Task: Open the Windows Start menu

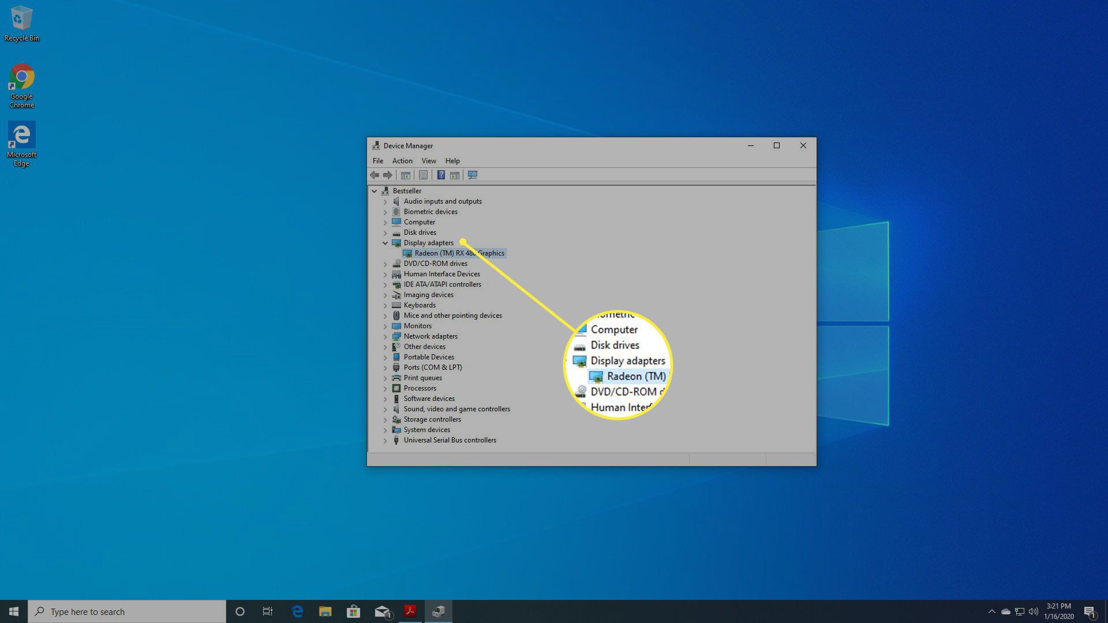Action: [14, 611]
